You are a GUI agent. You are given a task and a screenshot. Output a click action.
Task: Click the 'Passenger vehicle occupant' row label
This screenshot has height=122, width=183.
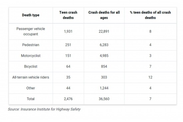click(31, 31)
